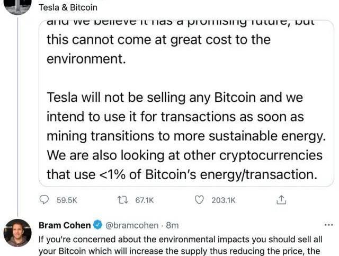Click the reply speech bubble icon
339x256 pixels.
44,200
